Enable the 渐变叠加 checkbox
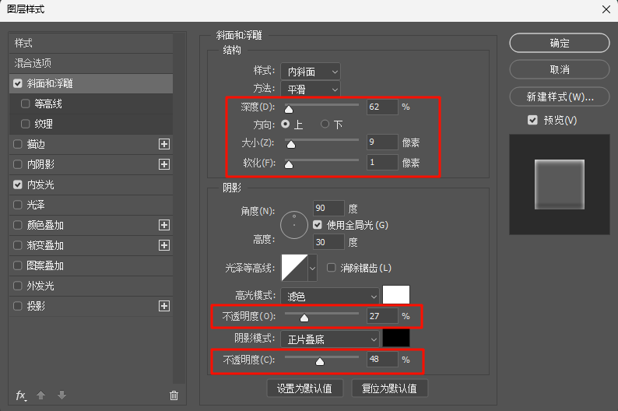618x411 pixels. (x=18, y=245)
